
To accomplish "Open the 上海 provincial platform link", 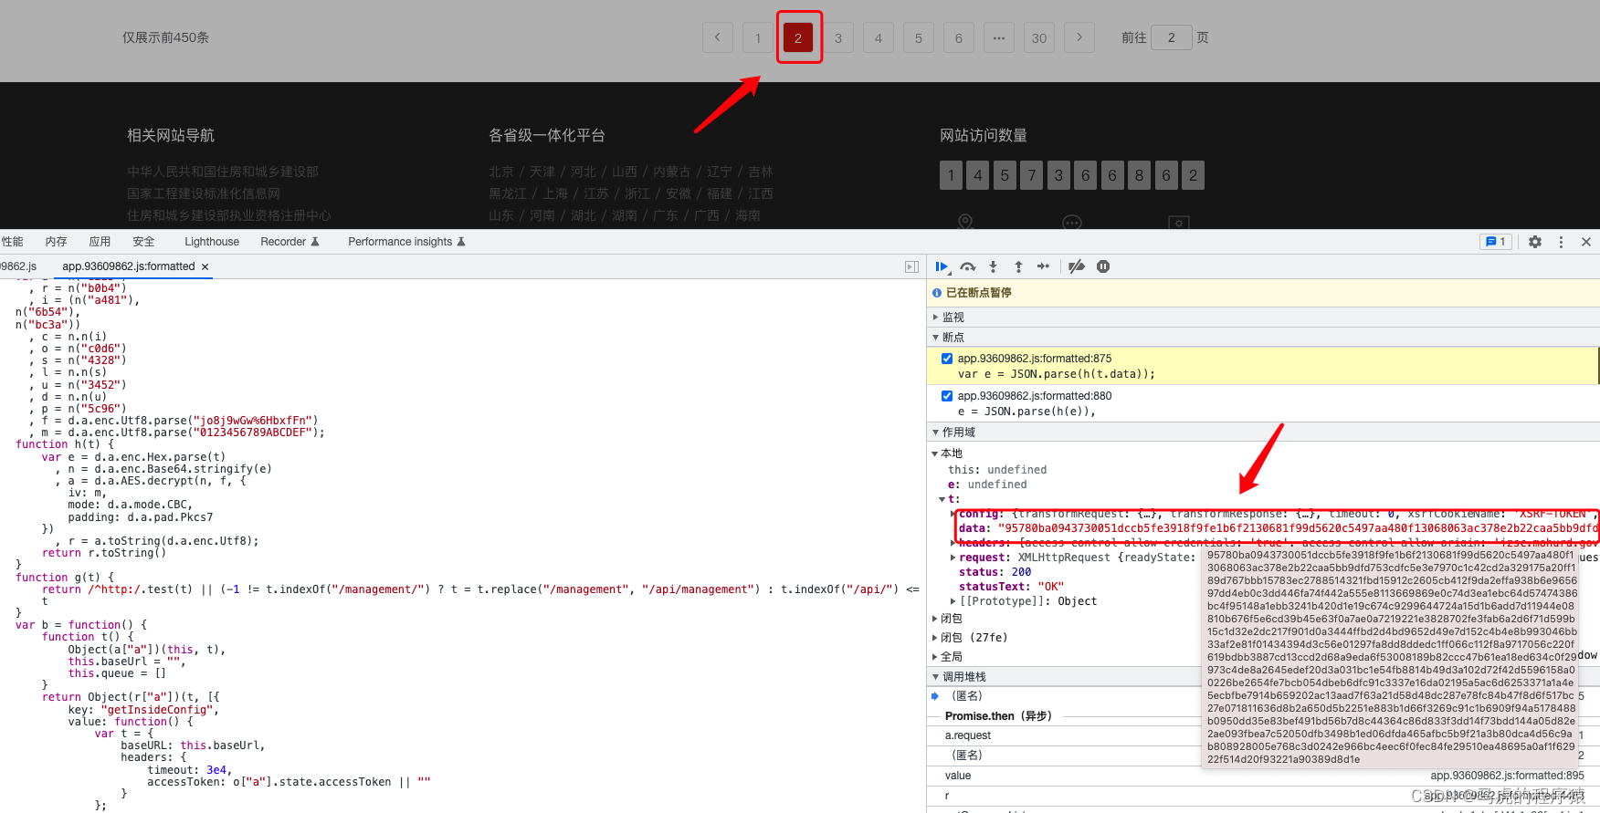I will (x=555, y=193).
